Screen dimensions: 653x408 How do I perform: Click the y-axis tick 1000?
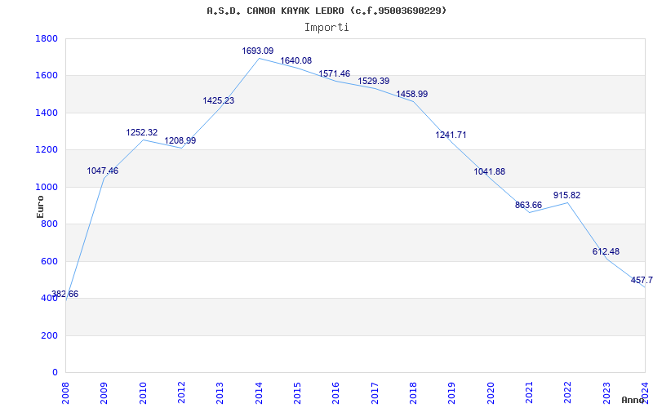point(47,188)
